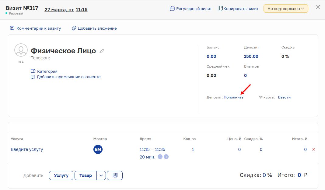Click Ввести to enter card number
The width and height of the screenshot is (325, 190).
point(284,97)
